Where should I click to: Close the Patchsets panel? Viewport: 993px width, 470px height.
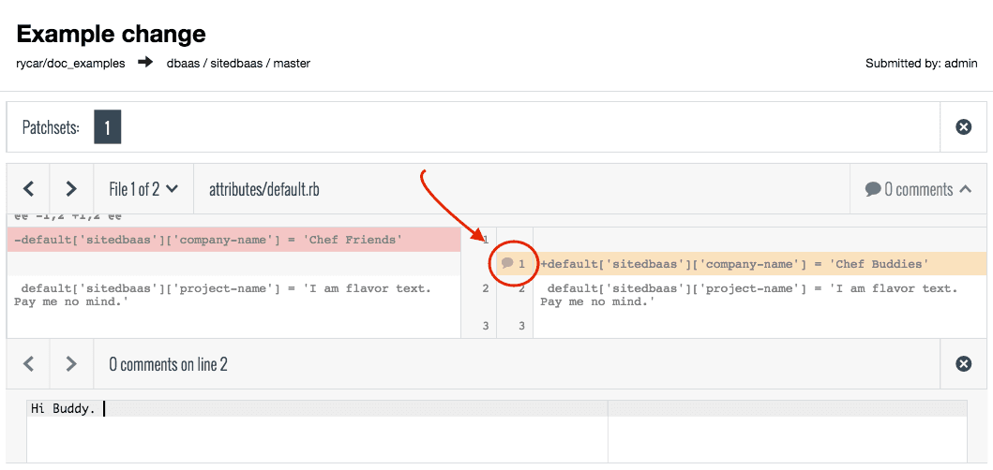point(963,126)
